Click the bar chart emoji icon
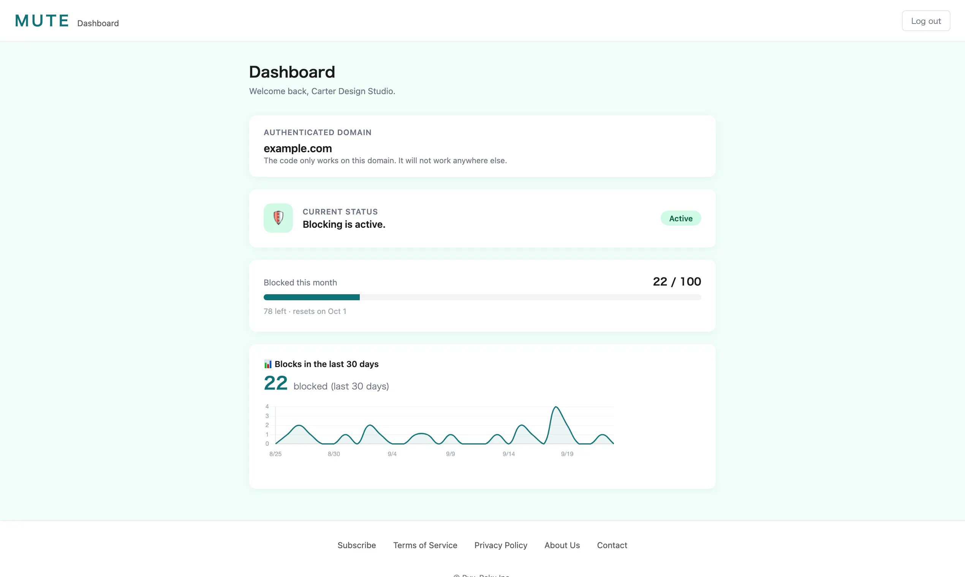965x577 pixels. coord(268,364)
